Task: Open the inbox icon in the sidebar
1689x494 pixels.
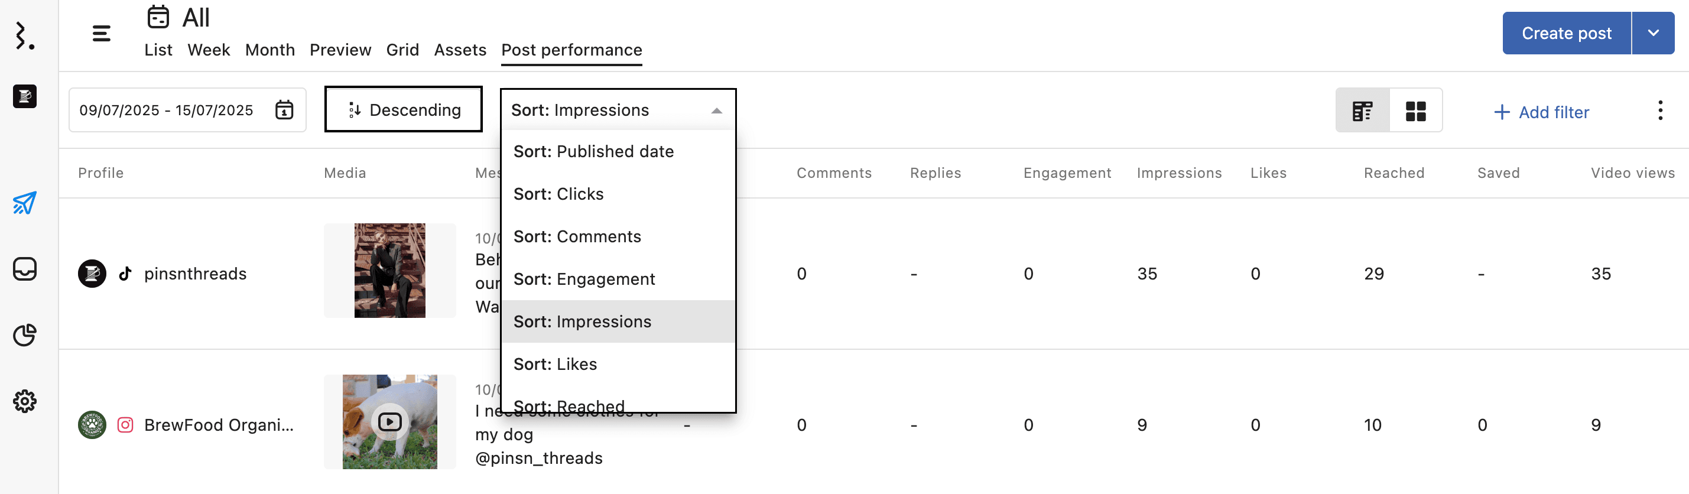Action: click(24, 269)
